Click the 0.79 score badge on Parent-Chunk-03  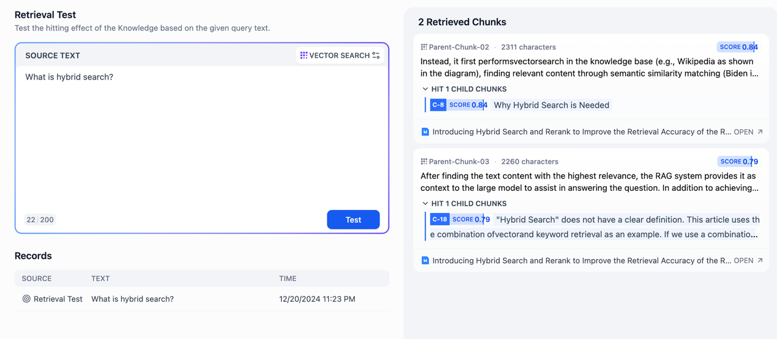(x=738, y=162)
